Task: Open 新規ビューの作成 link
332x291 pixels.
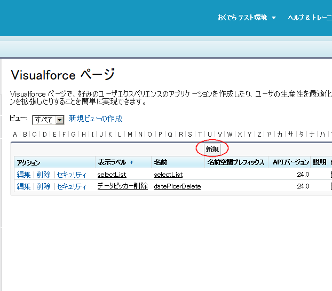Action: click(96, 119)
